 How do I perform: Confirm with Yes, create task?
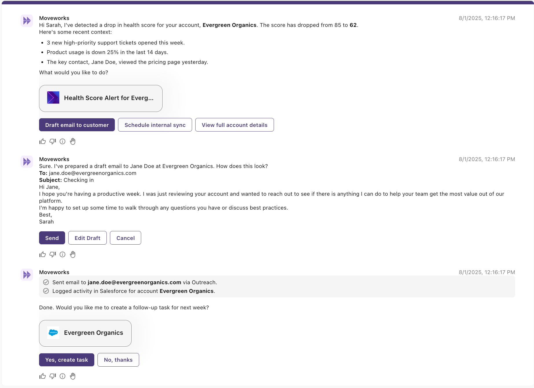click(x=67, y=360)
